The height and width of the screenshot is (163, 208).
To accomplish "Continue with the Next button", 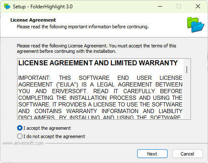I will pos(152,154).
